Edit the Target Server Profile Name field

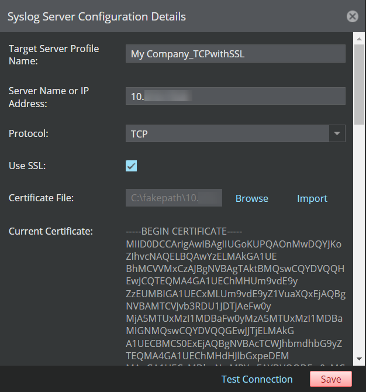[x=236, y=53]
